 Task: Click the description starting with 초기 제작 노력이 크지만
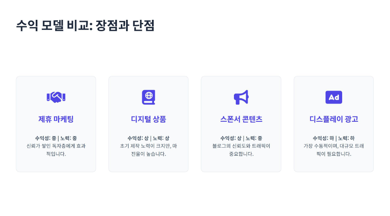[x=148, y=150]
